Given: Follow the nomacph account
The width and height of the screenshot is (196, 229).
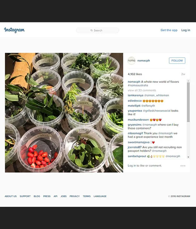Looking at the screenshot, I should pyautogui.click(x=177, y=61).
